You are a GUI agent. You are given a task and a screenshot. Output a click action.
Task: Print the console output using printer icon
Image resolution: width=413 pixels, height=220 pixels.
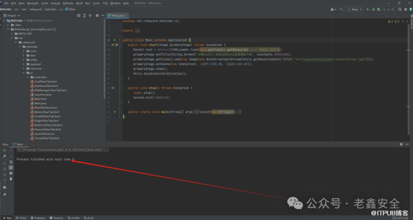click(x=11, y=173)
